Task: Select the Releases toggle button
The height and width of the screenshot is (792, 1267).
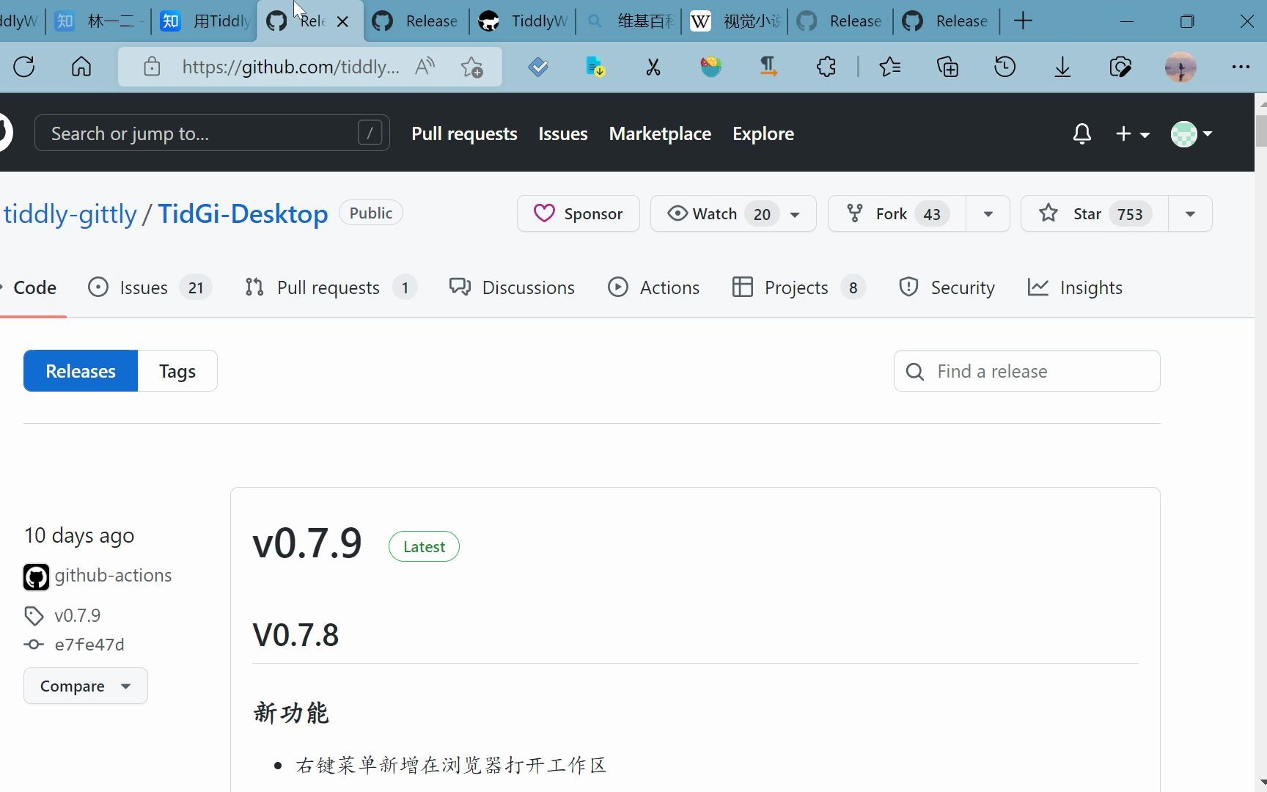Action: [x=81, y=371]
